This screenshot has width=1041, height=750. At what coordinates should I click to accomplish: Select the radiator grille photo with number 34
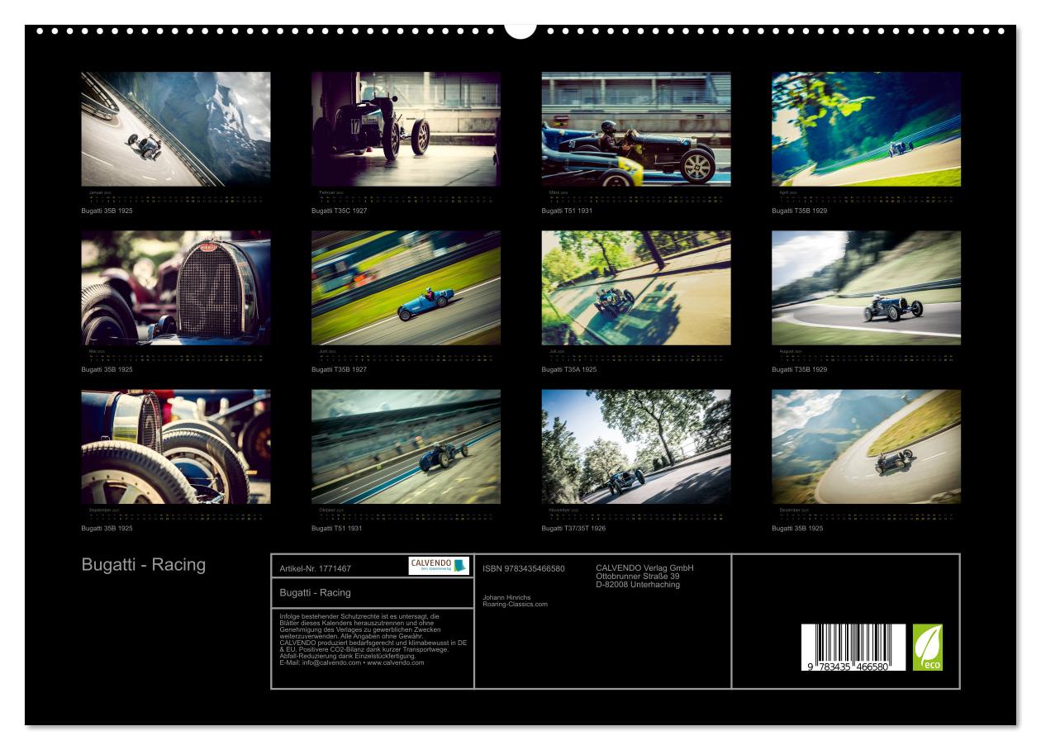(x=176, y=287)
